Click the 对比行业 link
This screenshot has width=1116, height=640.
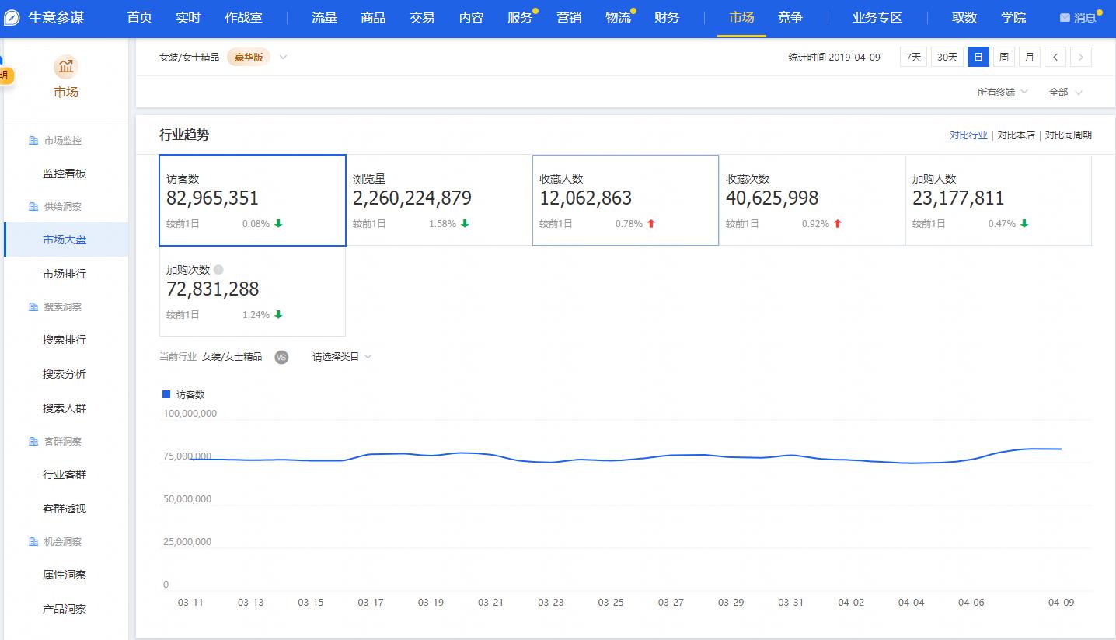[968, 135]
